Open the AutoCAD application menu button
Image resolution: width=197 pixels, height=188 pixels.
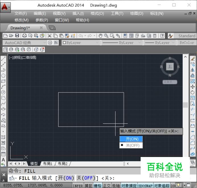point(5,7)
